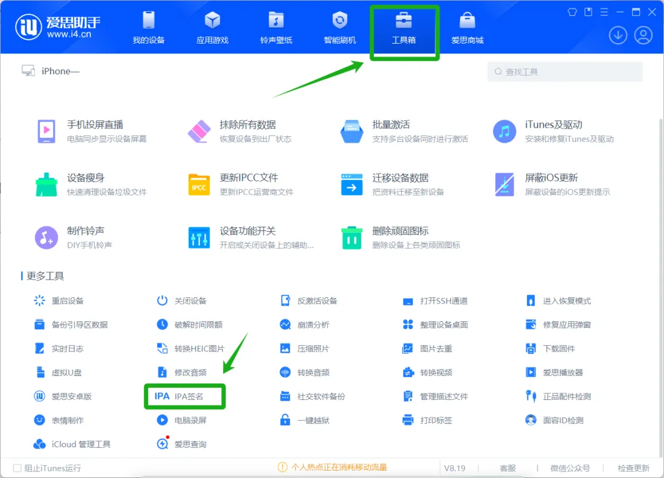Open 图片去重

[x=427, y=348]
